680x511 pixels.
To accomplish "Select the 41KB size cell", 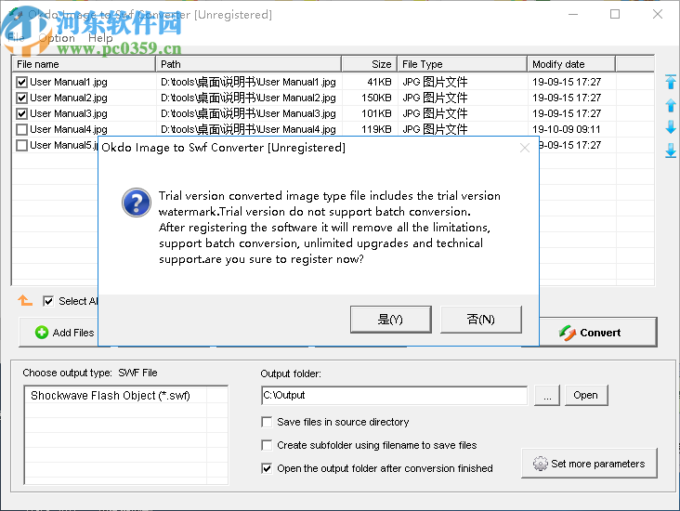I will (370, 82).
